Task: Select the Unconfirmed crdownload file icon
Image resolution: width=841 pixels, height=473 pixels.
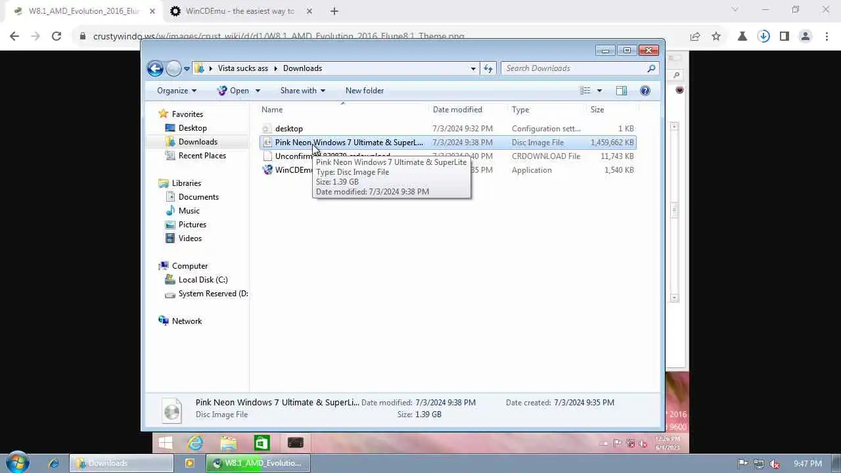Action: pyautogui.click(x=267, y=156)
